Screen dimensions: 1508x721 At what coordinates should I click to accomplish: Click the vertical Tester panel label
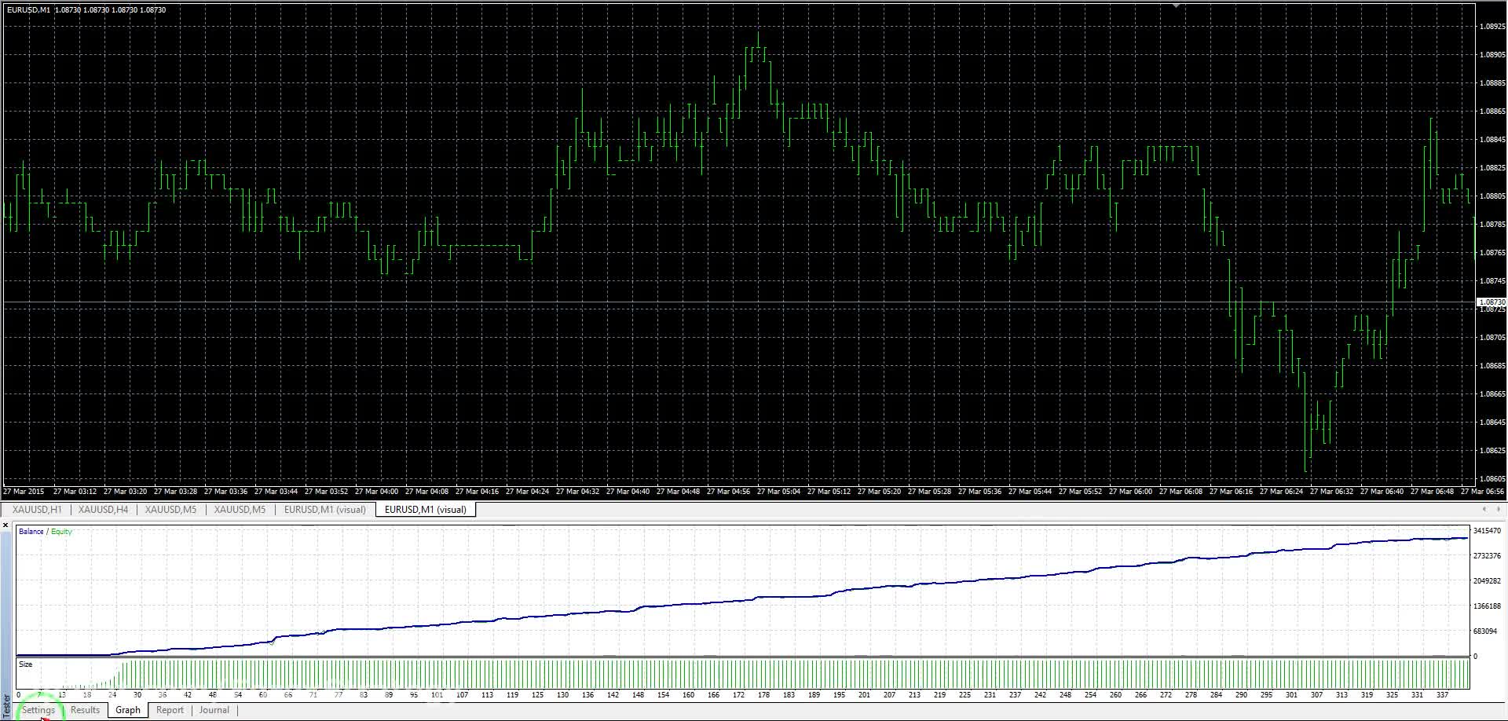(6, 705)
